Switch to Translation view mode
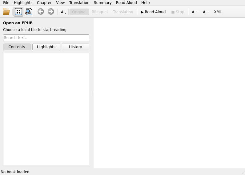The image size is (245, 175). 123,12
